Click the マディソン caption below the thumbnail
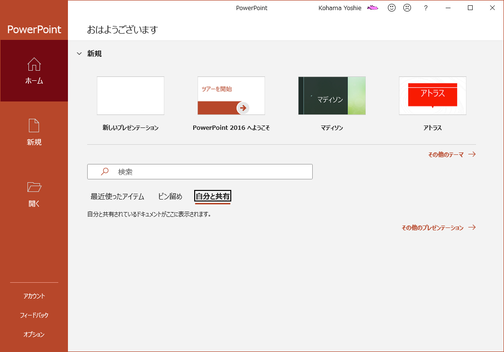Image resolution: width=504 pixels, height=352 pixels. tap(332, 128)
